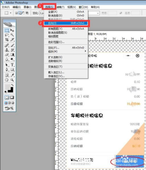Select the Path Selection tool
The image size is (146, 170).
(x=7, y=65)
